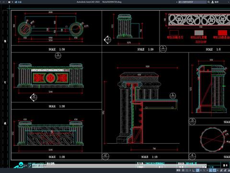This screenshot has height=173, width=230.
Task: Click the isometric drafting icon in status bar
Action: click(204, 170)
